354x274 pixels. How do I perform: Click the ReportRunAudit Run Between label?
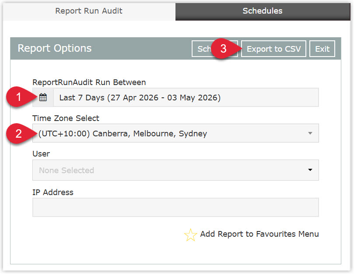(89, 82)
